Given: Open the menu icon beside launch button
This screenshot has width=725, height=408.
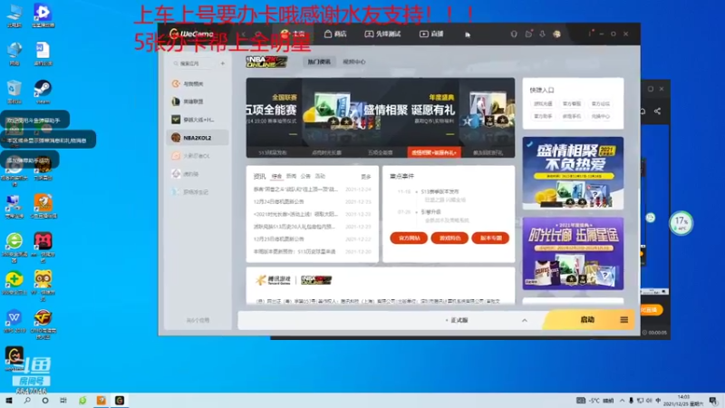Looking at the screenshot, I should coord(623,320).
